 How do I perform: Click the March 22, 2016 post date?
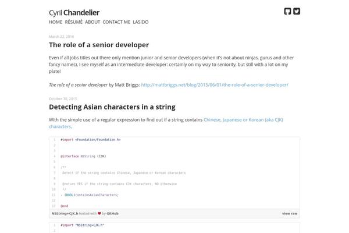[x=62, y=37]
